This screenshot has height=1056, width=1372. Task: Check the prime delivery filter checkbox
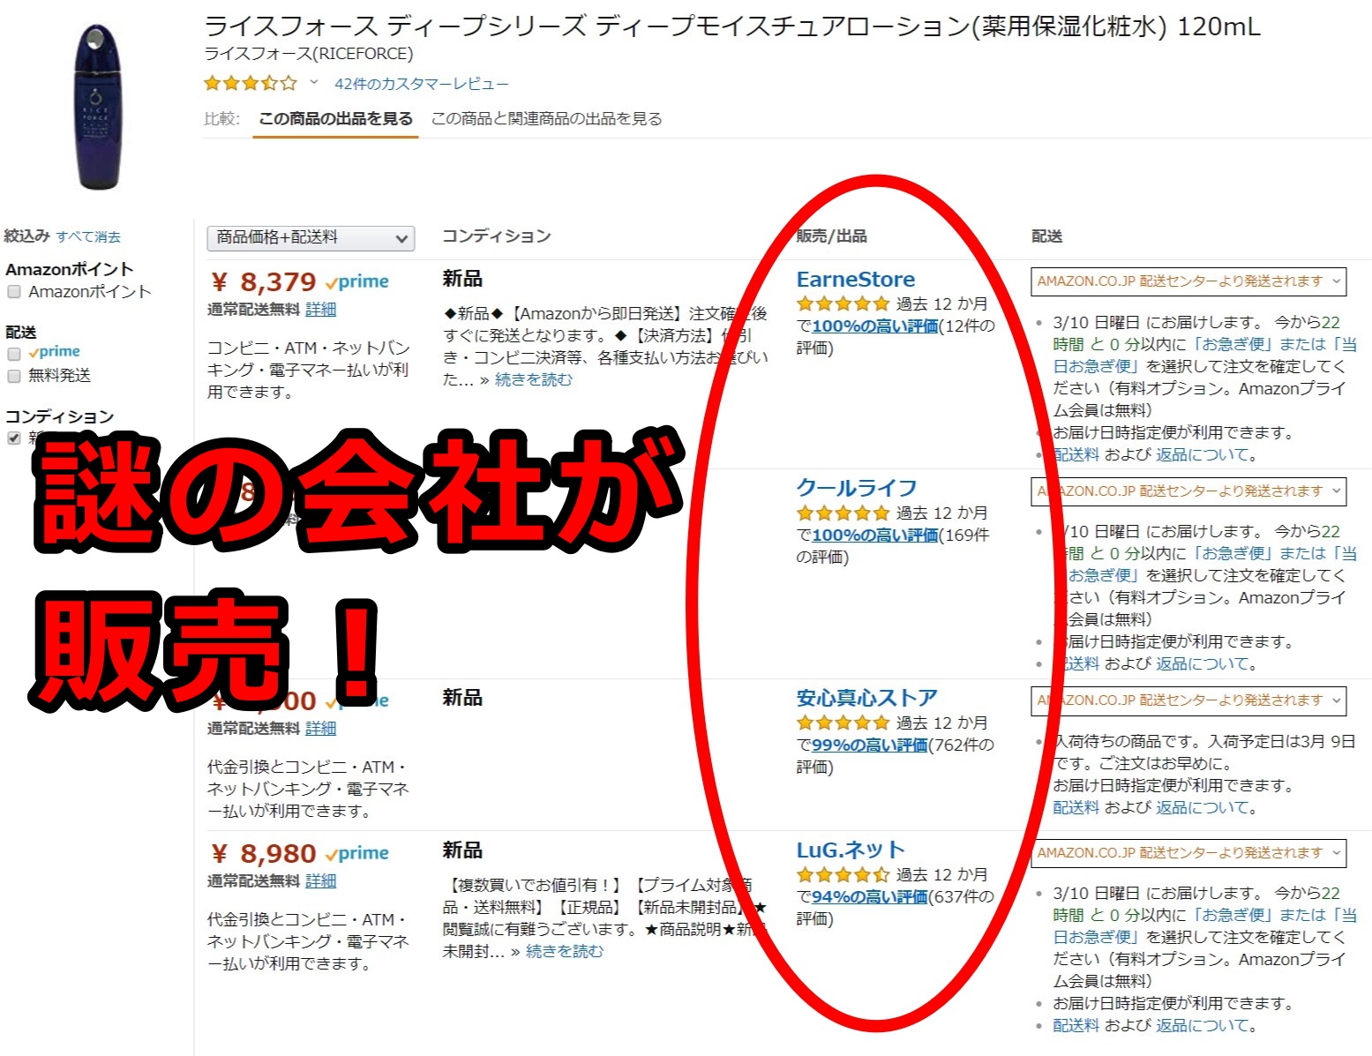(14, 353)
